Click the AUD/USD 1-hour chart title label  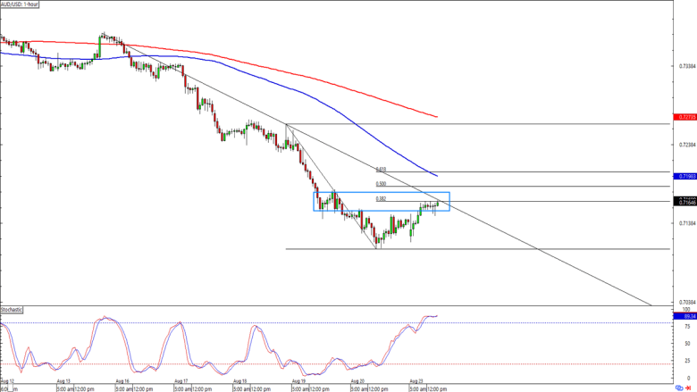[20, 4]
